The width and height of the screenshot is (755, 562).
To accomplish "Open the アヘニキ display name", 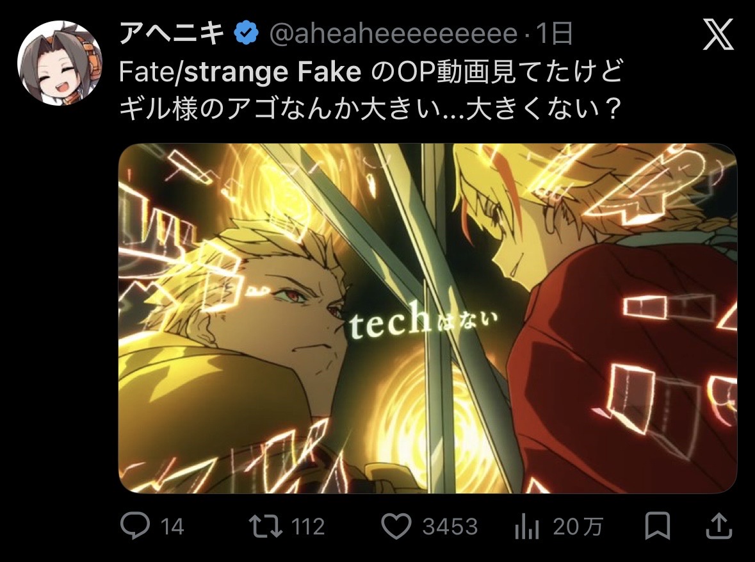I will (172, 33).
